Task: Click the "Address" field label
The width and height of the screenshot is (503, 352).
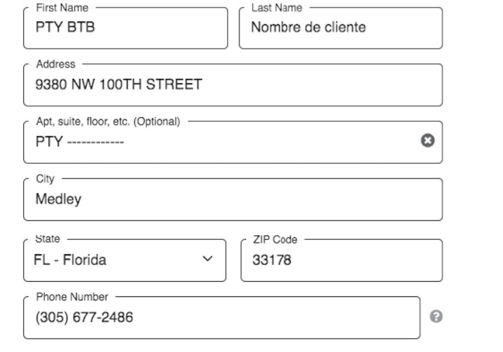Action: point(56,64)
